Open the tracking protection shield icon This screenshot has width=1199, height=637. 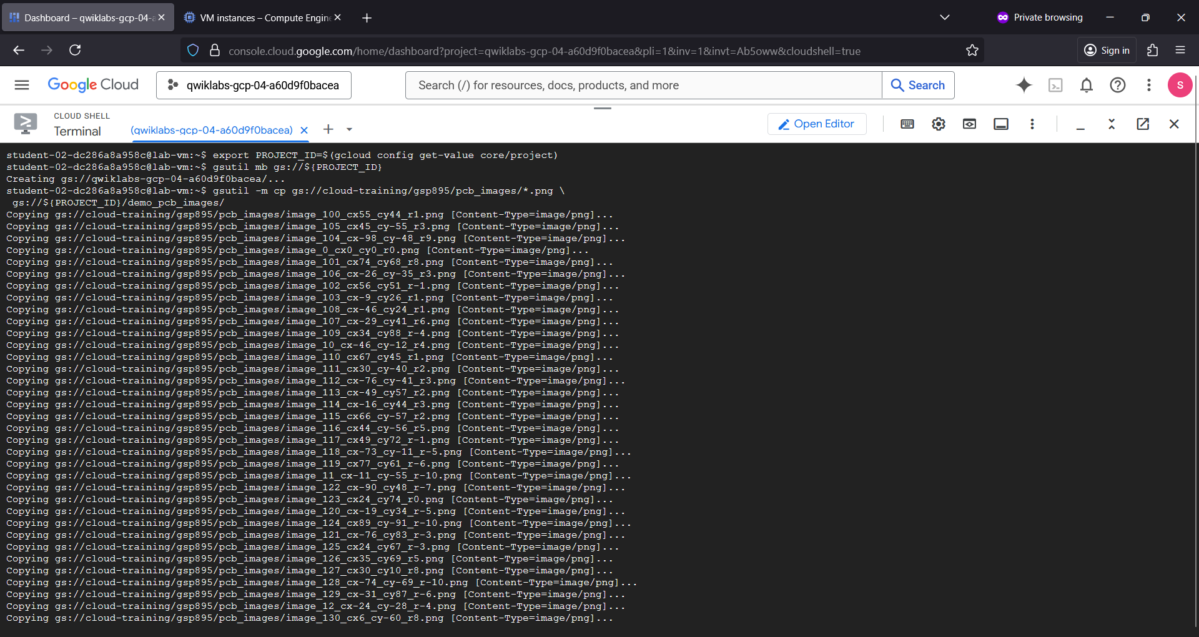click(193, 51)
